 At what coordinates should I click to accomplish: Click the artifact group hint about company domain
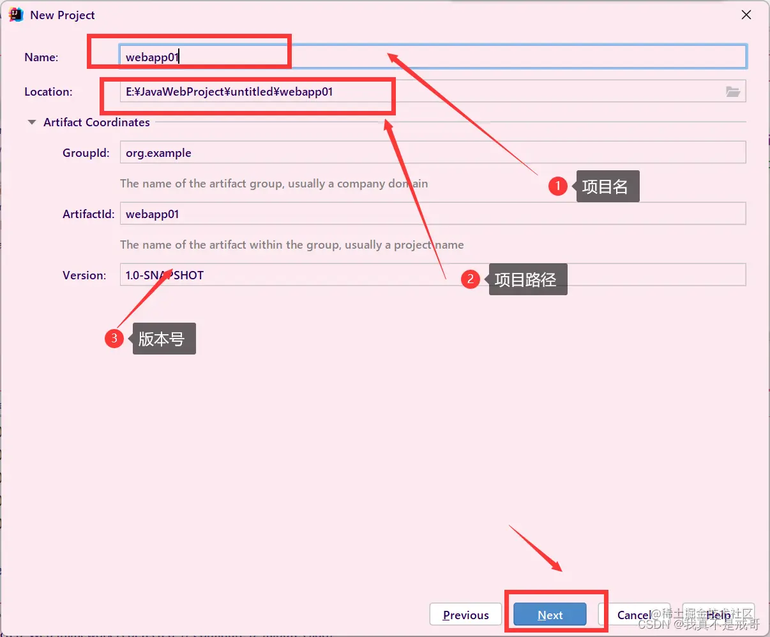pyautogui.click(x=274, y=184)
